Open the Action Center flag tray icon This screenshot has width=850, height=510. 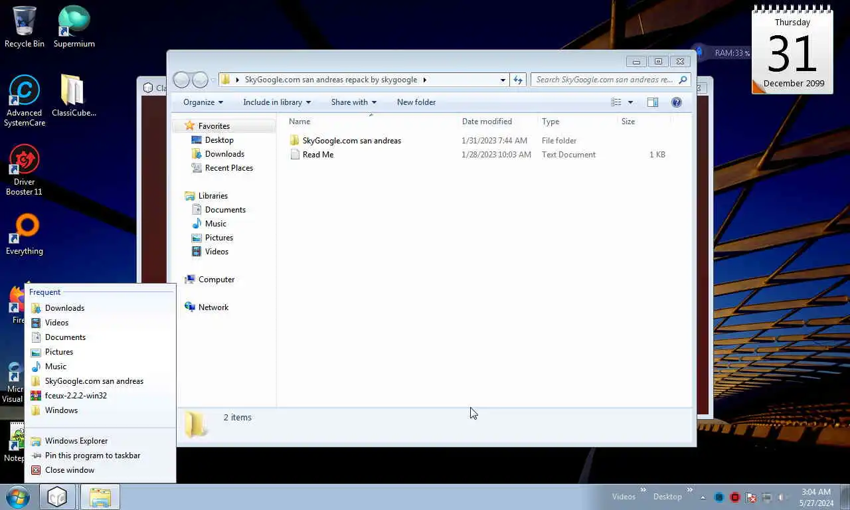751,497
